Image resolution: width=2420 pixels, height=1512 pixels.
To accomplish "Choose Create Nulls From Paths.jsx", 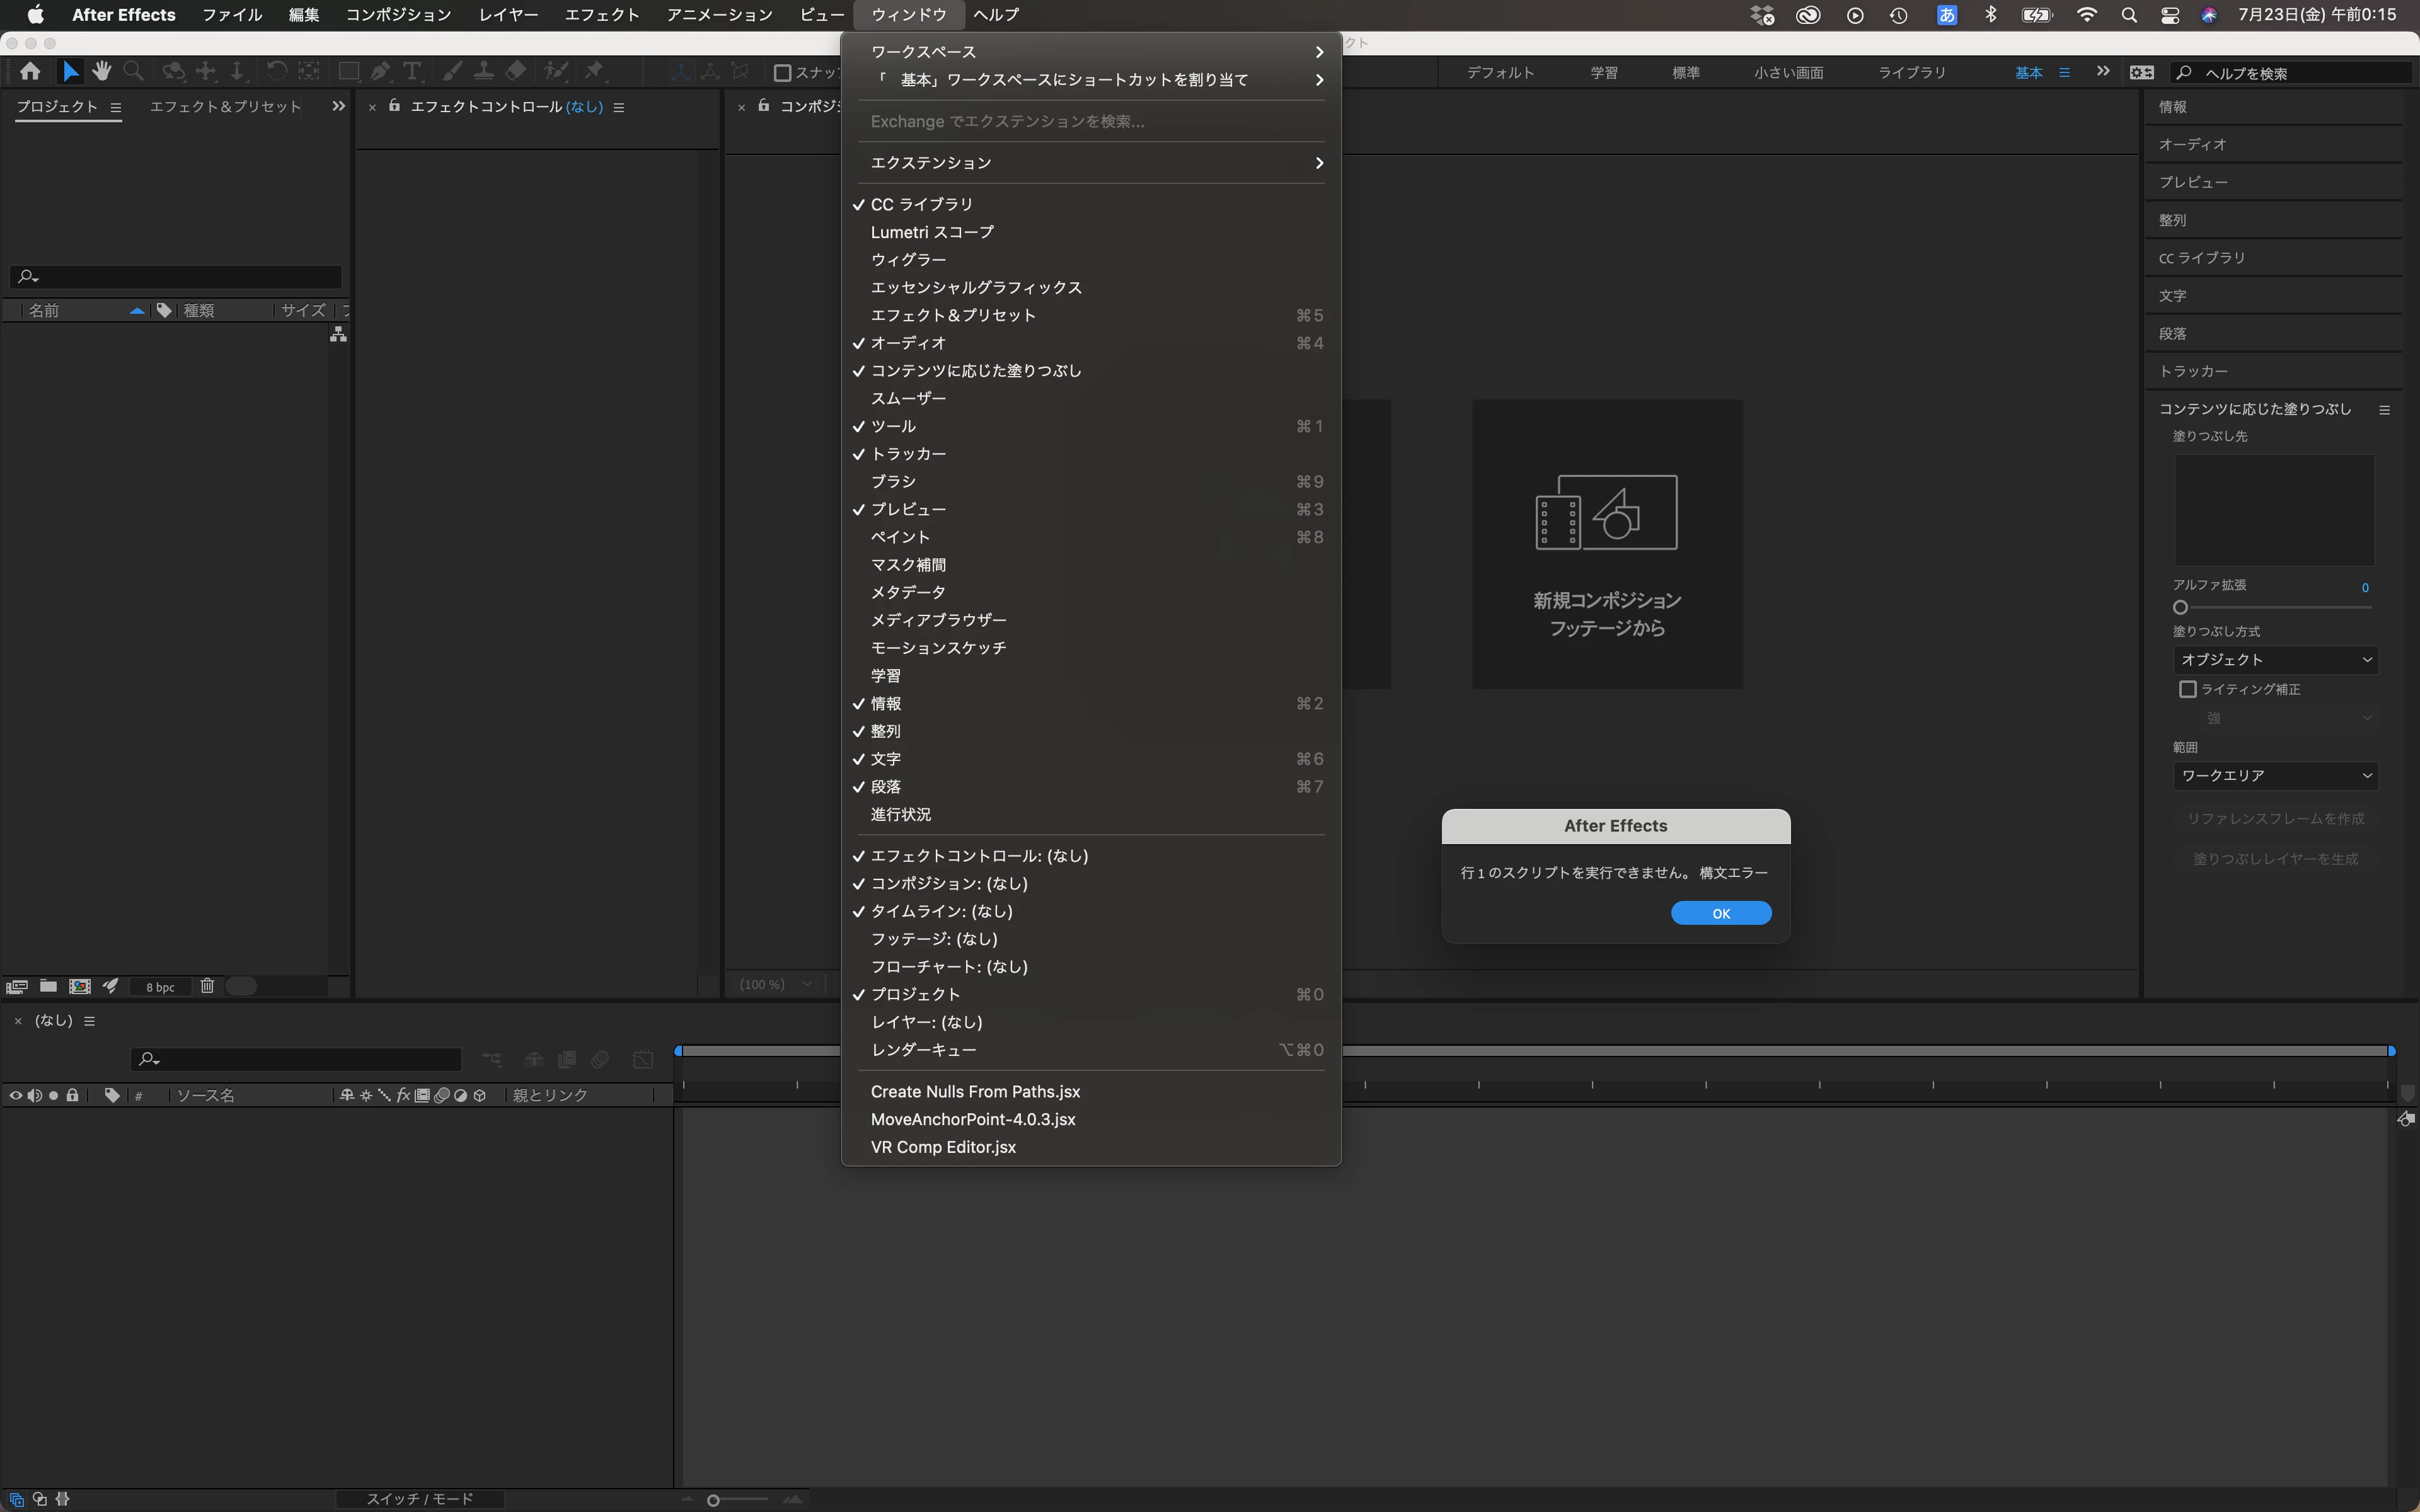I will pos(975,1092).
